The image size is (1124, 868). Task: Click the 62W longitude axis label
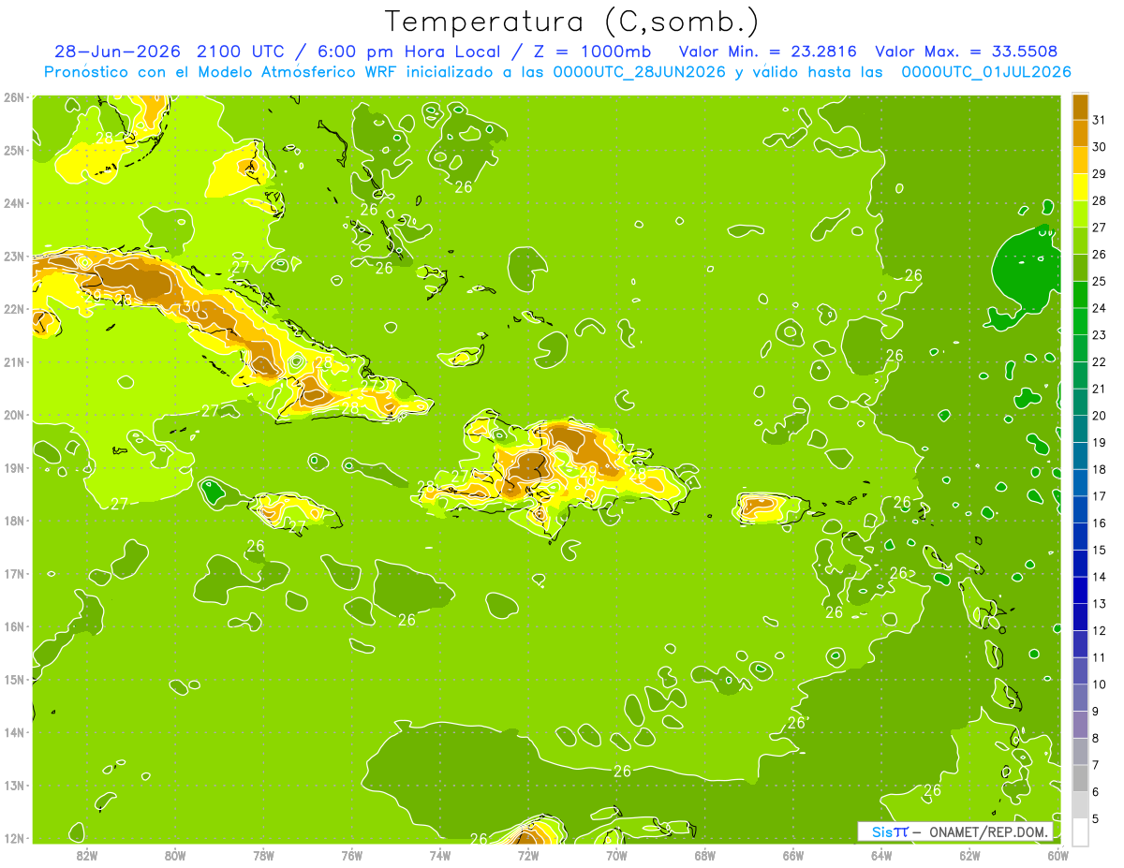pyautogui.click(x=969, y=855)
